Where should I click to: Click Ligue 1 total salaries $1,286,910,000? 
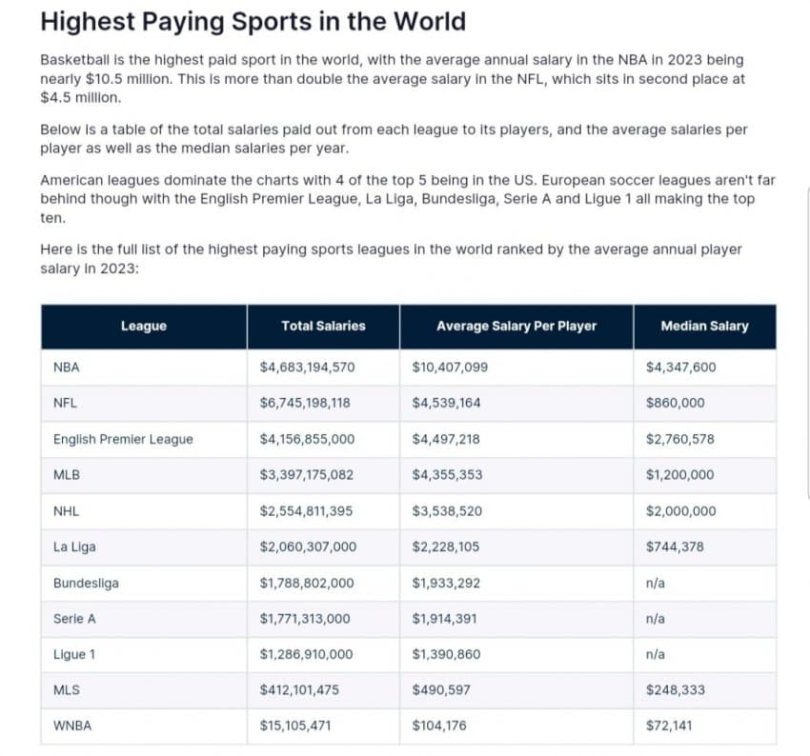[x=306, y=654]
